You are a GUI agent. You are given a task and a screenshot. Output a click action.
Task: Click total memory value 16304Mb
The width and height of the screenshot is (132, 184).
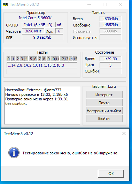coord(110,19)
